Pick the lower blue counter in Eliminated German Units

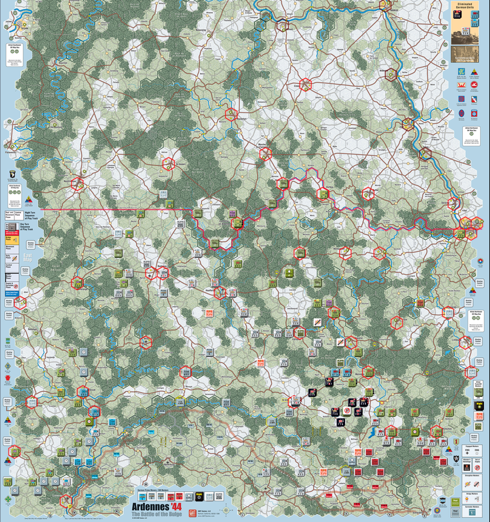pos(475,23)
